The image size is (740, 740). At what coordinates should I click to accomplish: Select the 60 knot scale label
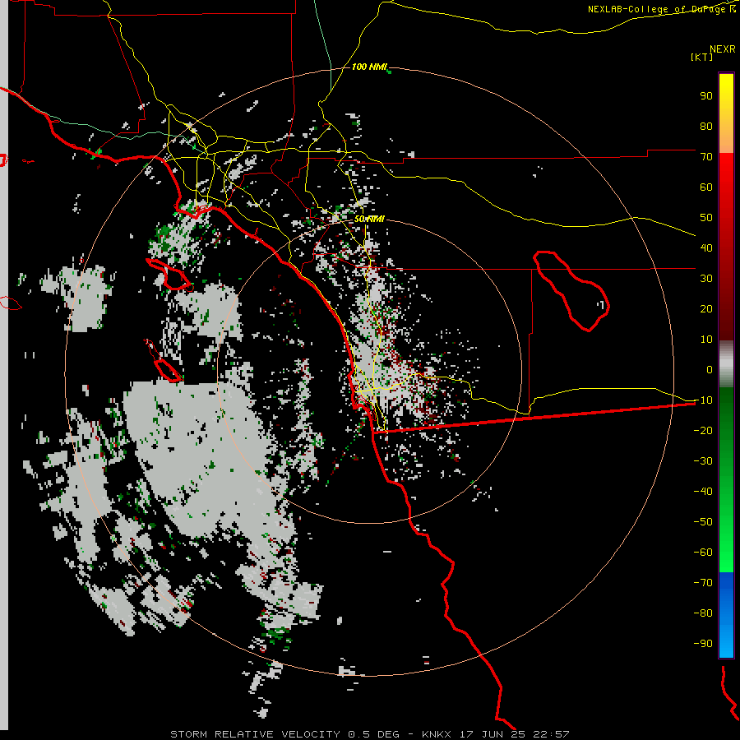coord(706,187)
